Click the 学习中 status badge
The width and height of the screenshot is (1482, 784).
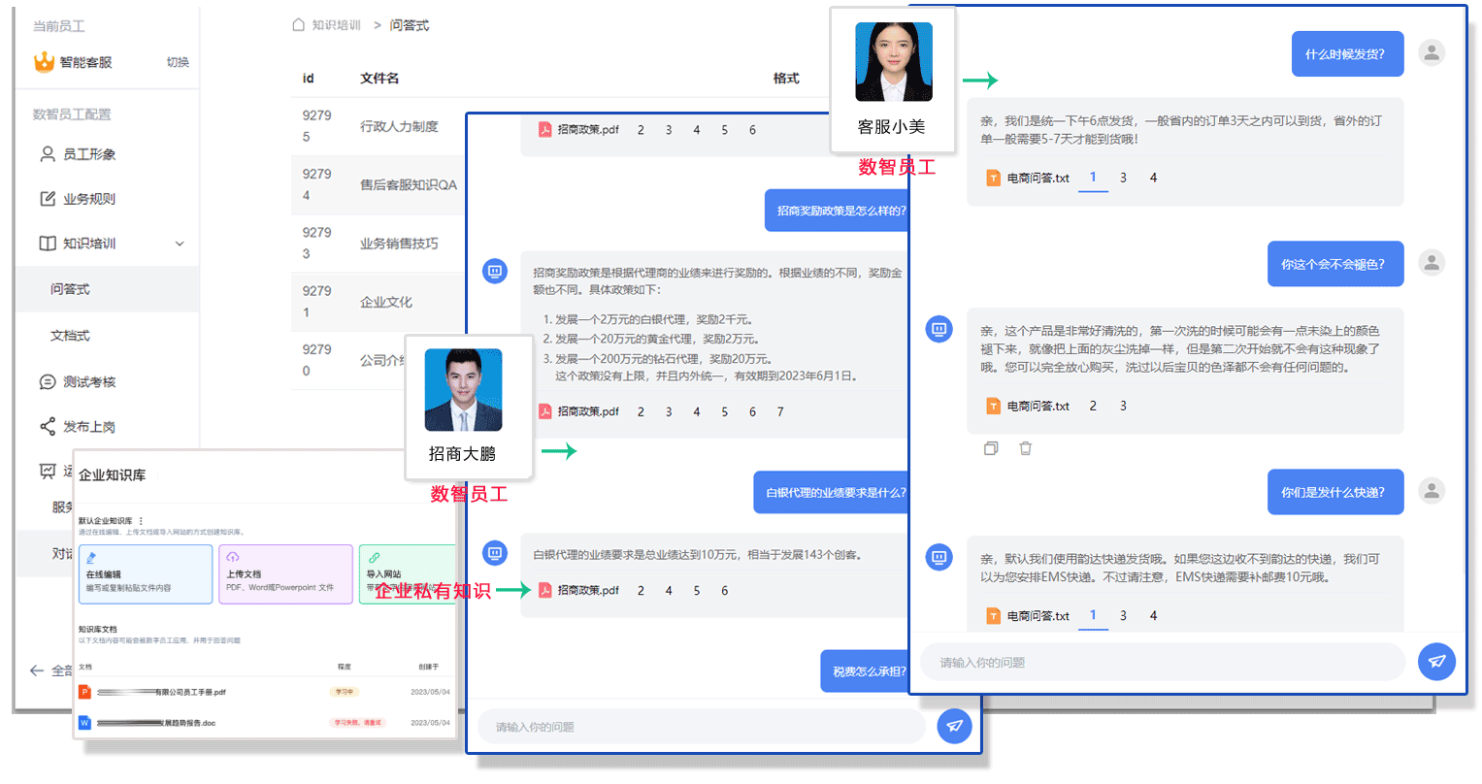click(x=345, y=692)
